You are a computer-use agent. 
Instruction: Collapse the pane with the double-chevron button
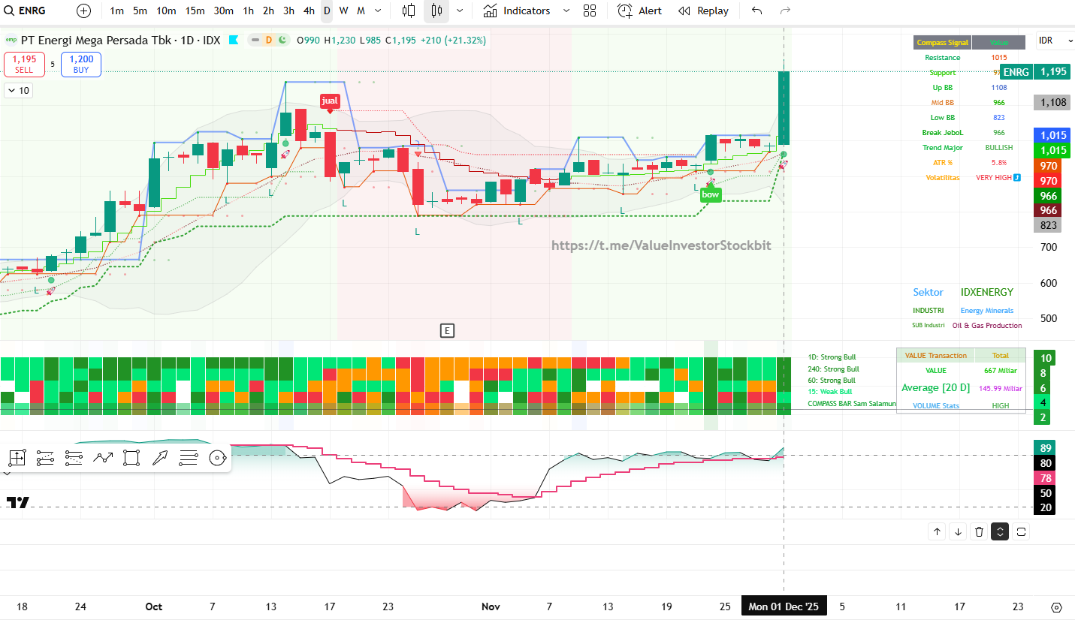pyautogui.click(x=1000, y=531)
